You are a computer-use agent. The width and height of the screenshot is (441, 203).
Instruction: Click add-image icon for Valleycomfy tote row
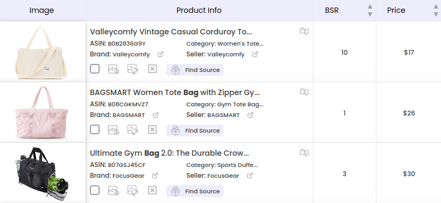point(113,69)
